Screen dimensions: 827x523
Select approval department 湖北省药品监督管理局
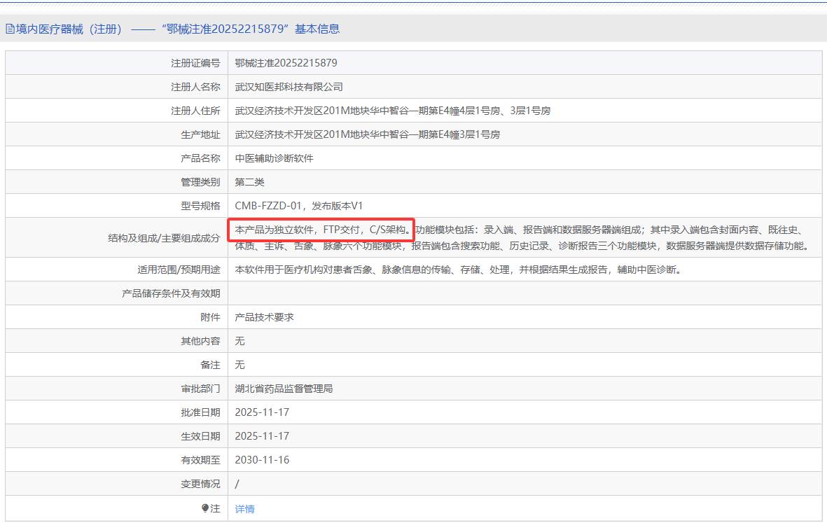click(284, 389)
